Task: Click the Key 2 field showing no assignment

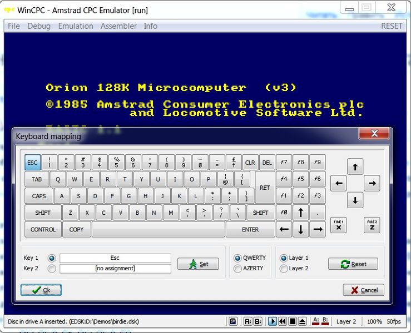Action: tap(115, 269)
